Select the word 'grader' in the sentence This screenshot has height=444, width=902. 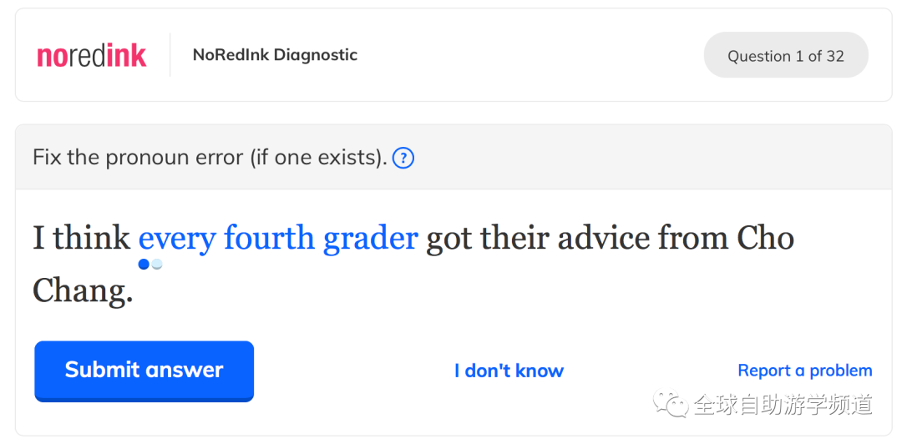pos(370,240)
